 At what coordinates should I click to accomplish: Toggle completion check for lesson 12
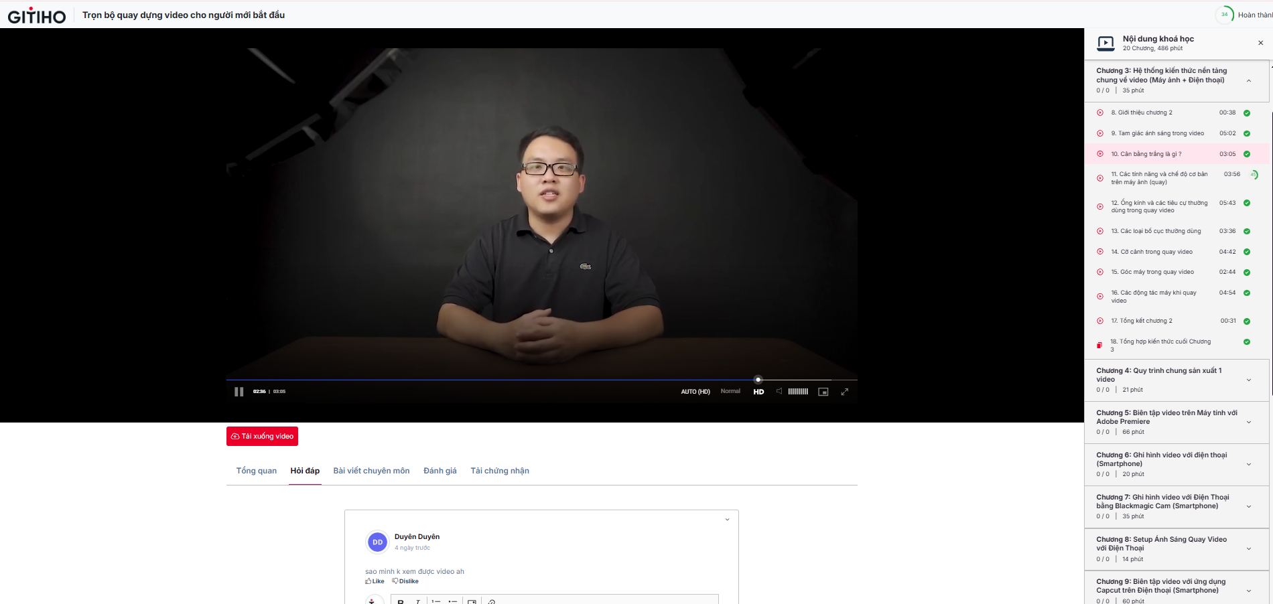click(1247, 203)
